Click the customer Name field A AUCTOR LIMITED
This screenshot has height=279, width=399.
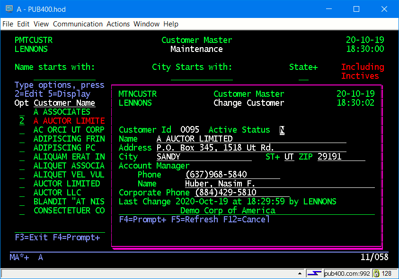click(x=195, y=139)
